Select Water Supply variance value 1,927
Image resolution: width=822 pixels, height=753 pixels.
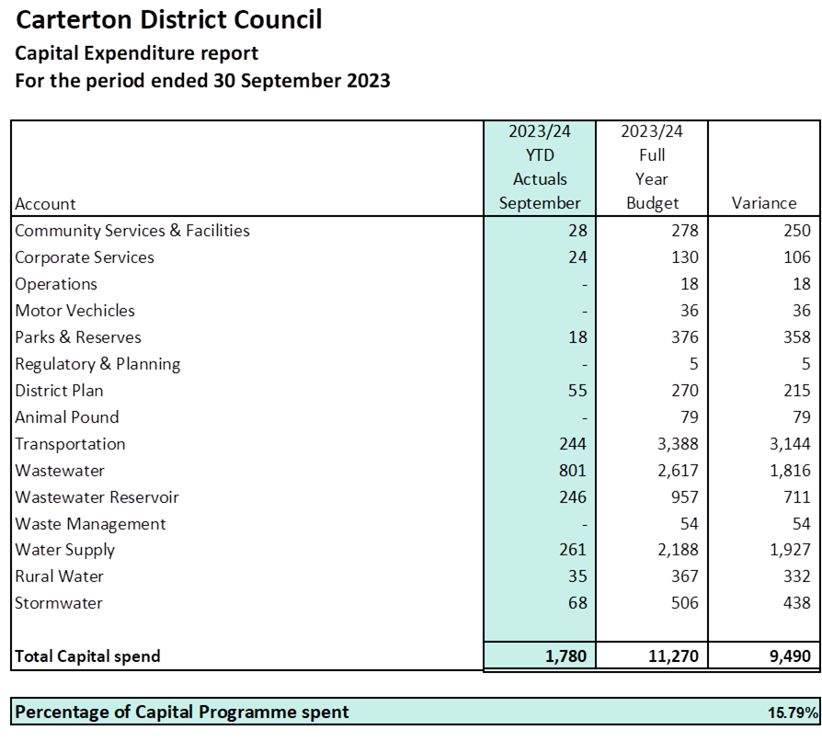pos(789,550)
